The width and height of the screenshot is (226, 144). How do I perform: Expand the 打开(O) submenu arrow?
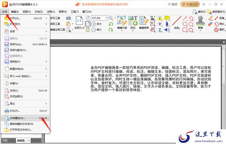coord(46,18)
